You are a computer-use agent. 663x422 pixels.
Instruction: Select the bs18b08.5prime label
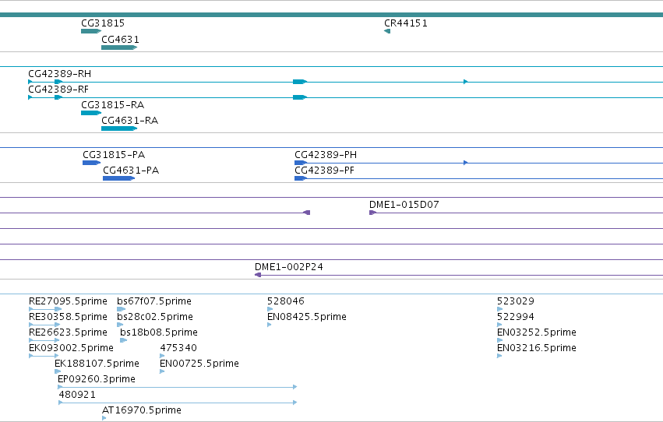(x=159, y=332)
